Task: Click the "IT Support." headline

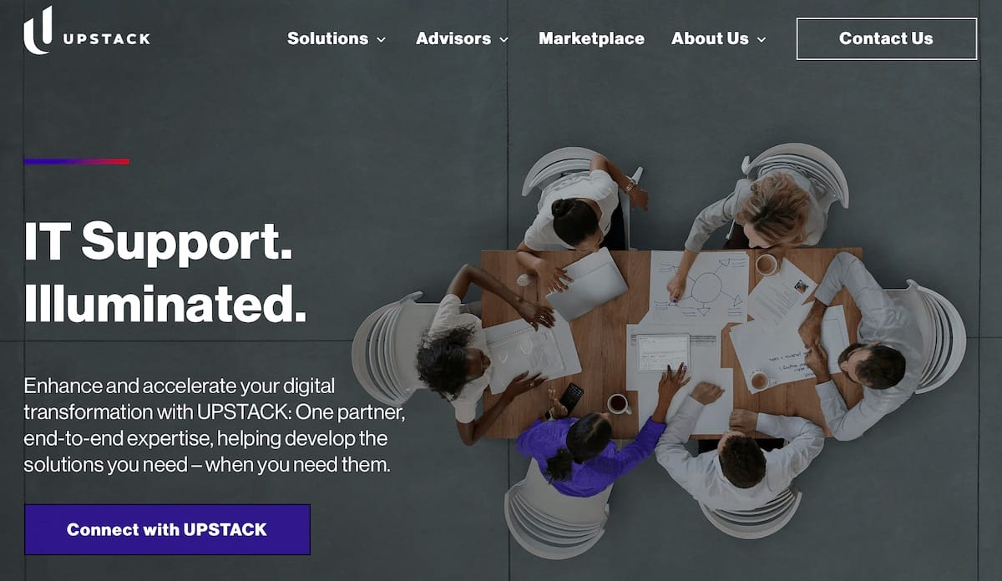Action: coord(158,242)
